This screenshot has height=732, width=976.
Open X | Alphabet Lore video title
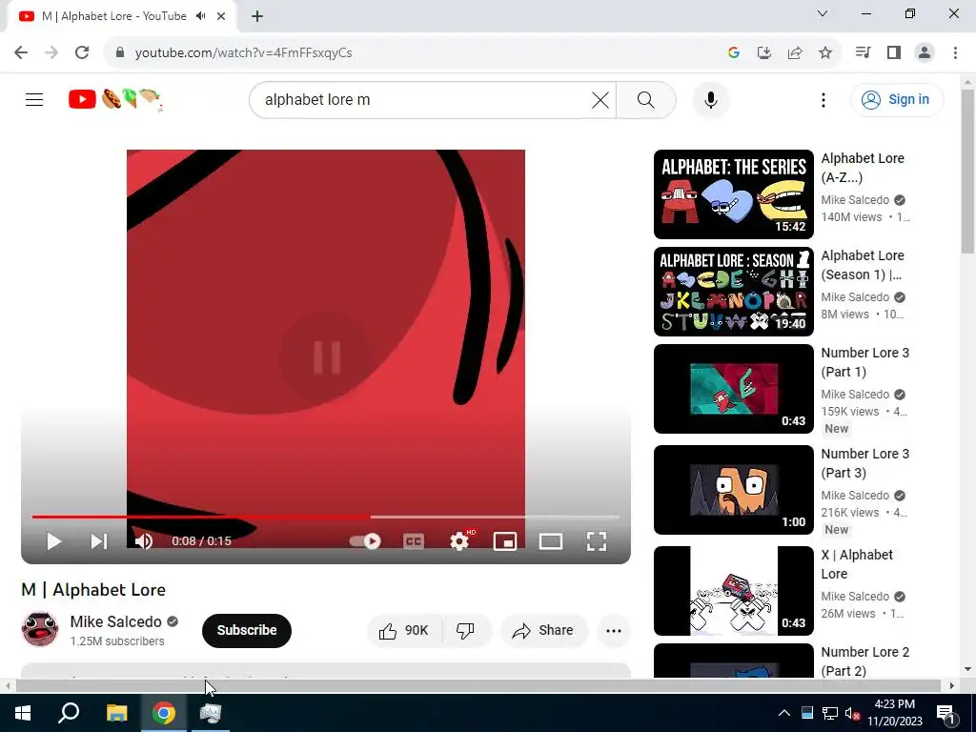(x=857, y=564)
